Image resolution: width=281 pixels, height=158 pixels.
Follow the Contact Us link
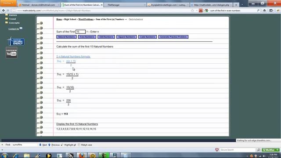14,29
